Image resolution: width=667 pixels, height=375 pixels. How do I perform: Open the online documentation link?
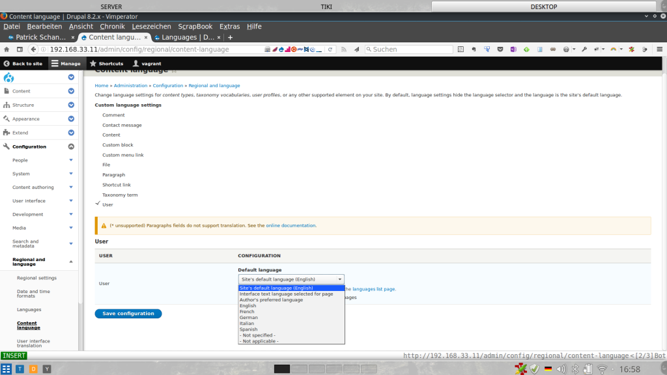coord(291,226)
